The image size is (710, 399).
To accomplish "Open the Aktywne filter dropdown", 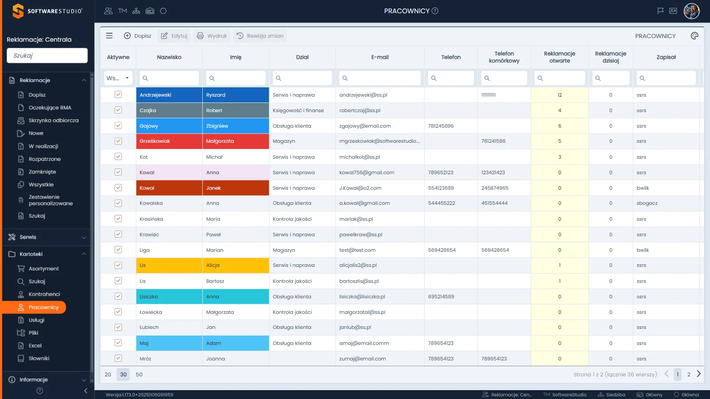I will 118,78.
